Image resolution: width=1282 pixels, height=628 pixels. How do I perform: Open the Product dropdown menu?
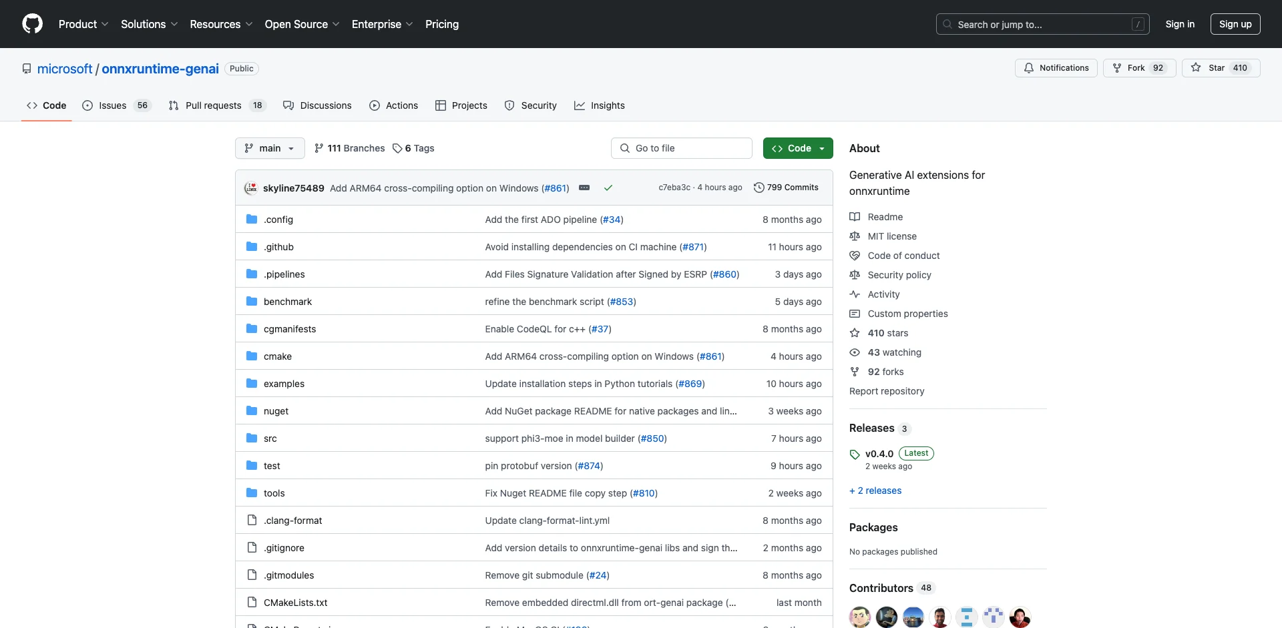[x=83, y=24]
